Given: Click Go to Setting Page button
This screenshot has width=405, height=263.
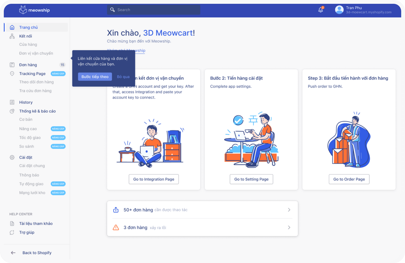Looking at the screenshot, I should (x=251, y=179).
